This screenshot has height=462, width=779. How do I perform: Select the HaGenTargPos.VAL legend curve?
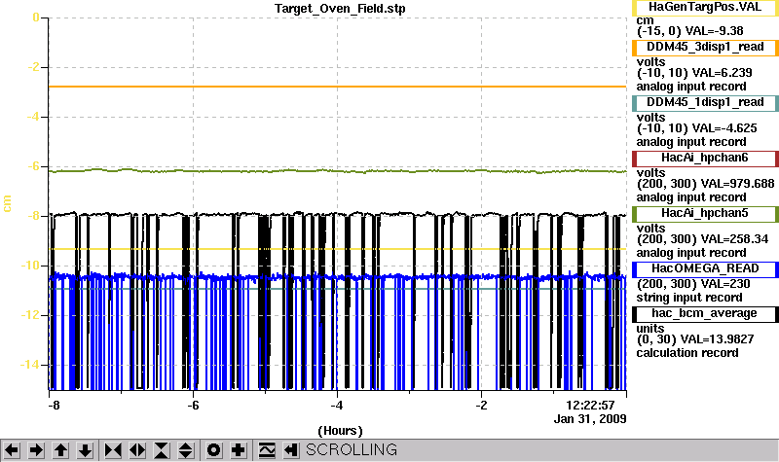coord(705,7)
